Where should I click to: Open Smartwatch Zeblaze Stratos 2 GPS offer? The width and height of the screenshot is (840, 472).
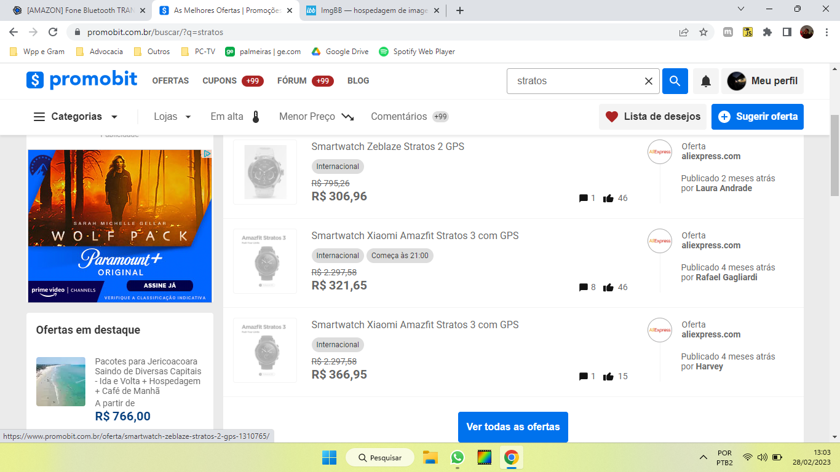click(388, 147)
